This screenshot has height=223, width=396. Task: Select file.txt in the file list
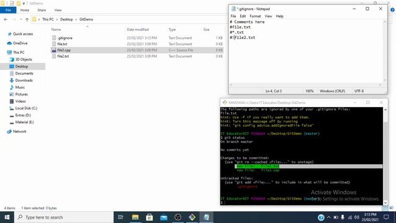pos(62,44)
